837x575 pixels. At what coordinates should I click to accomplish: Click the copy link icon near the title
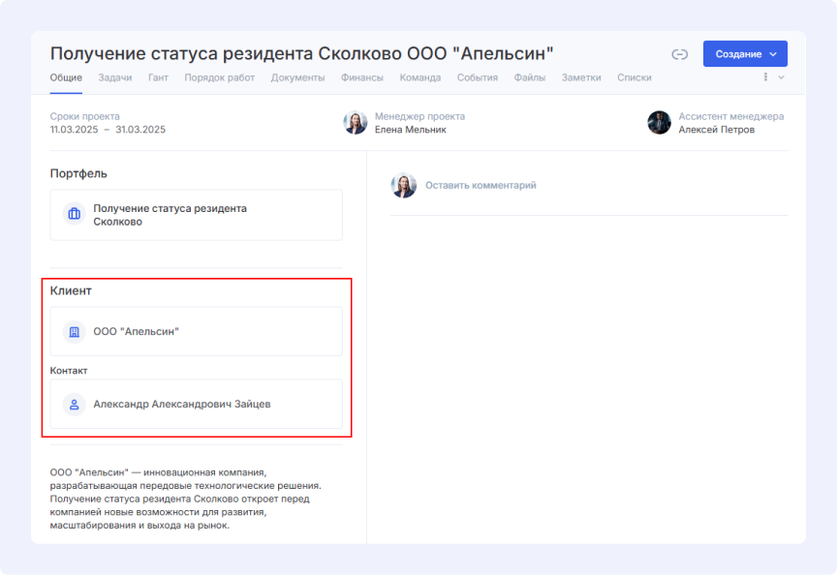680,54
